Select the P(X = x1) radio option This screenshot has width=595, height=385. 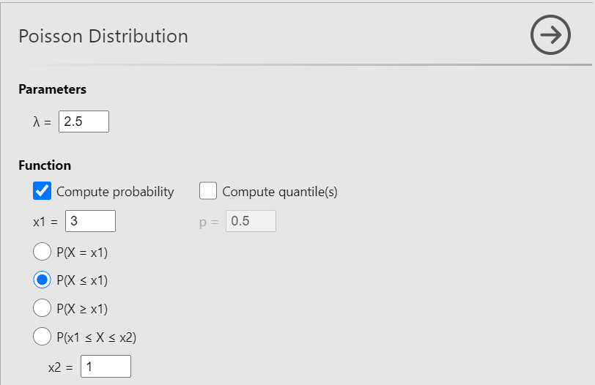point(42,253)
